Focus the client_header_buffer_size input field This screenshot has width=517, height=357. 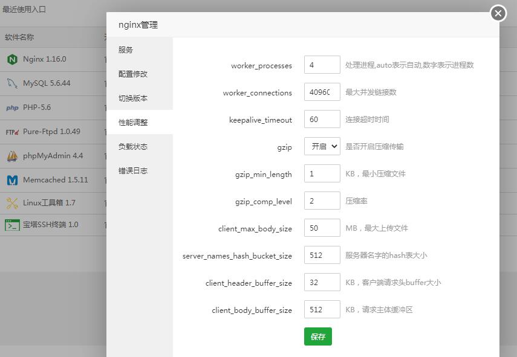click(x=322, y=282)
